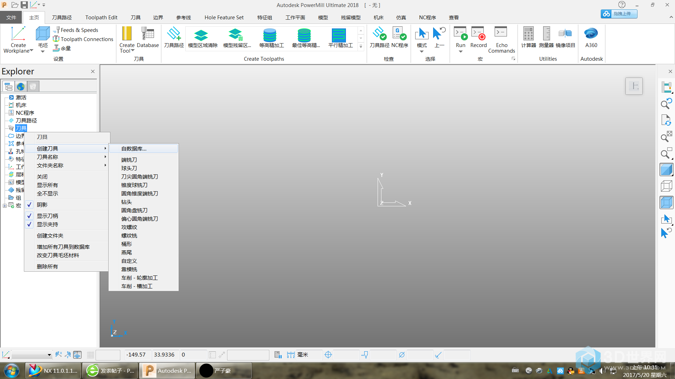The image size is (675, 379).
Task: Select 创建文件夹 in the context menu
Action: [67, 236]
